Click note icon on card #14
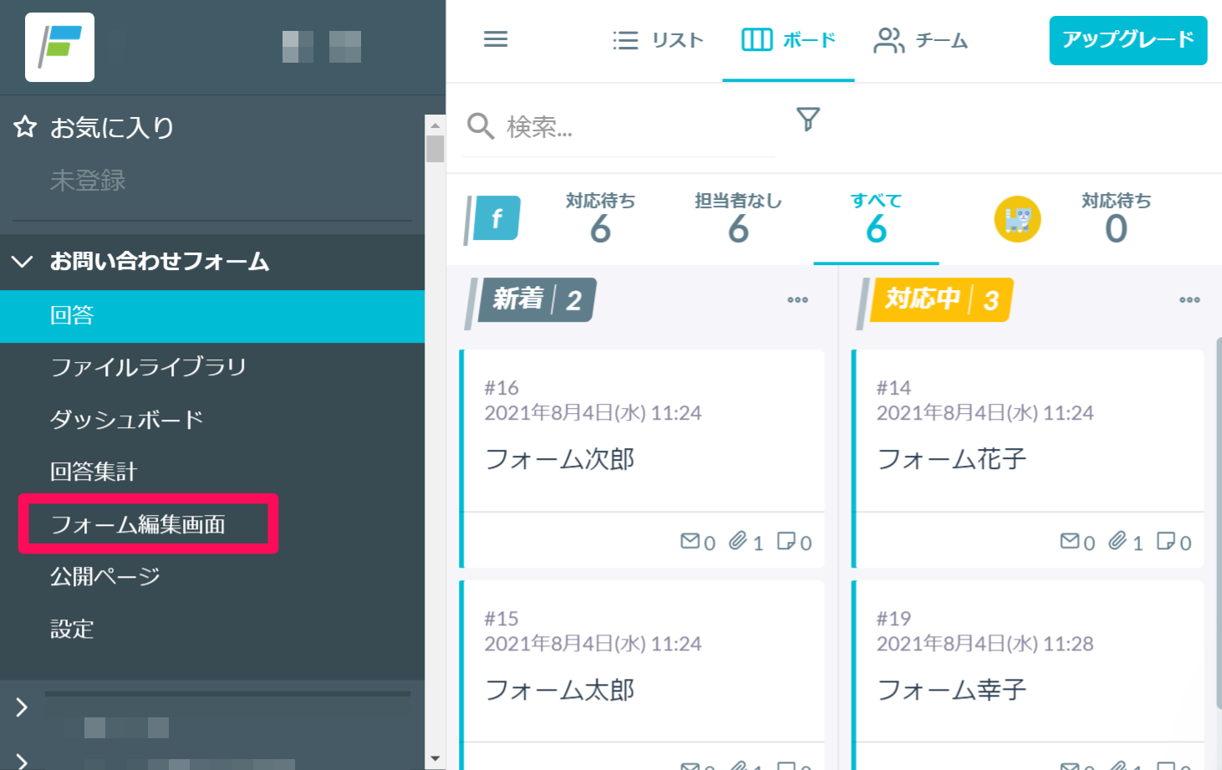Viewport: 1222px width, 770px height. pos(1165,541)
